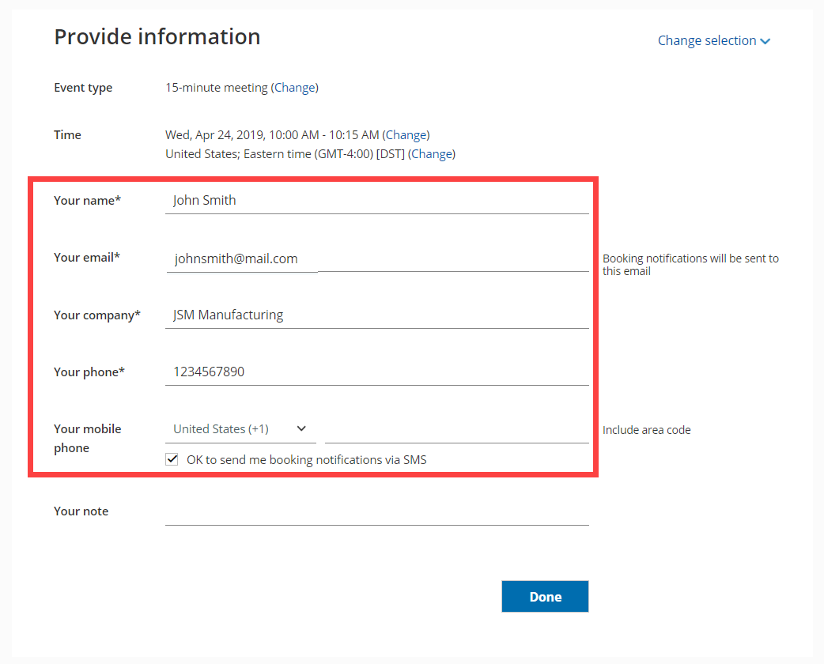Click the Your mobile phone label
Image resolution: width=824 pixels, height=664 pixels.
point(87,438)
